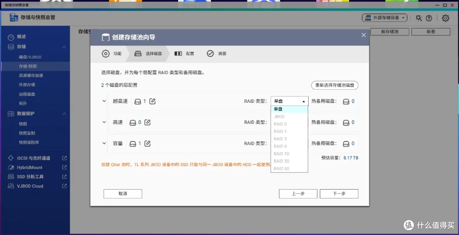Viewport: 459px width, 235px height.
Task: Click the external-link icon beside iSCSI 与光纤通道
Action: click(x=65, y=158)
